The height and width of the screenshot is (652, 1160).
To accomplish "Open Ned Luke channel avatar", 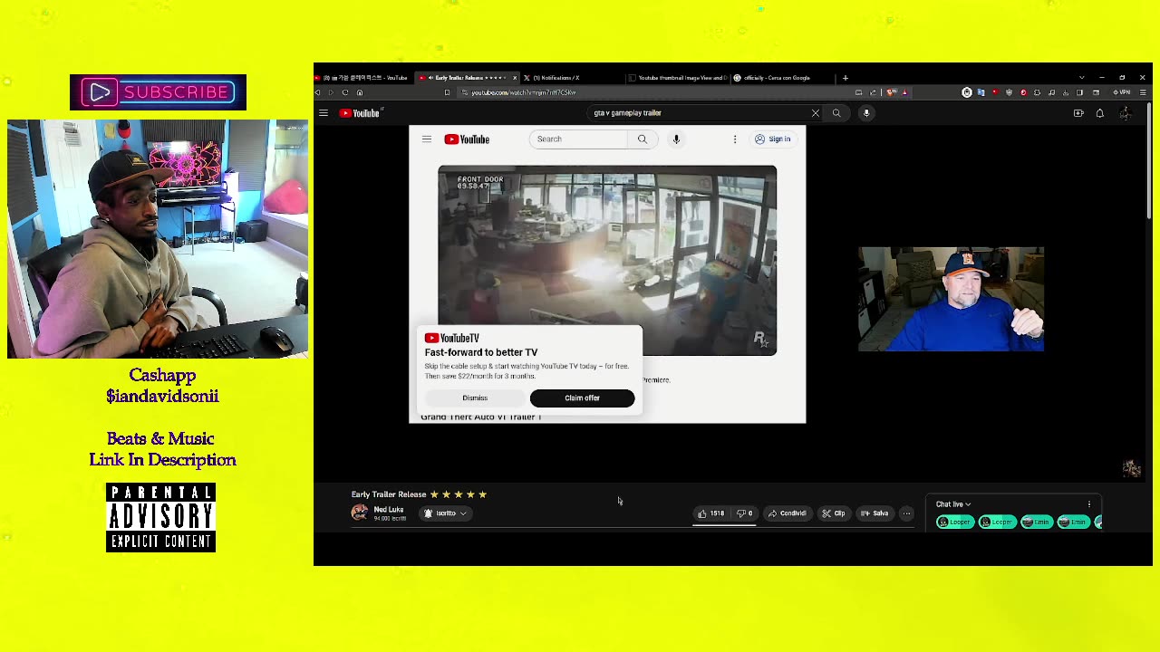I will click(360, 513).
